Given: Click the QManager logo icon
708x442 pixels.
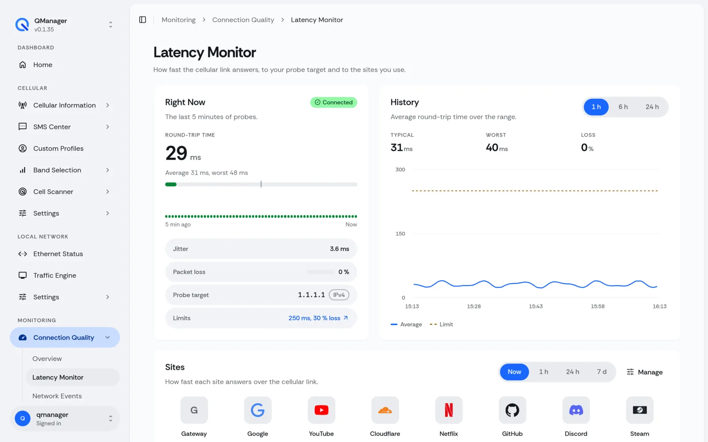Looking at the screenshot, I should 22,25.
